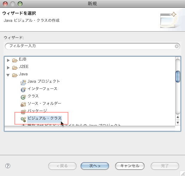Clear the filter text with the X icon
Screen dimensions: 185x176
pyautogui.click(x=177, y=46)
